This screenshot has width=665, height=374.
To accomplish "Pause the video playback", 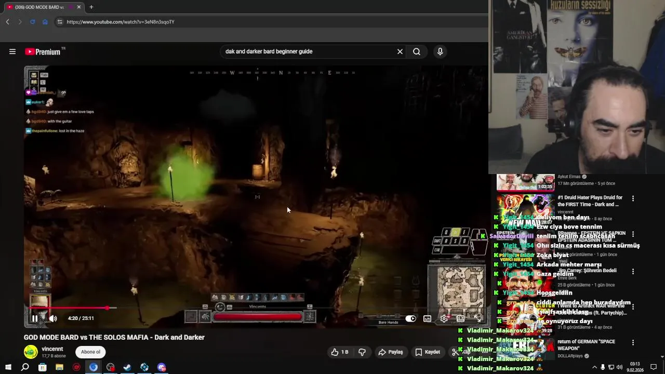I will coord(35,318).
